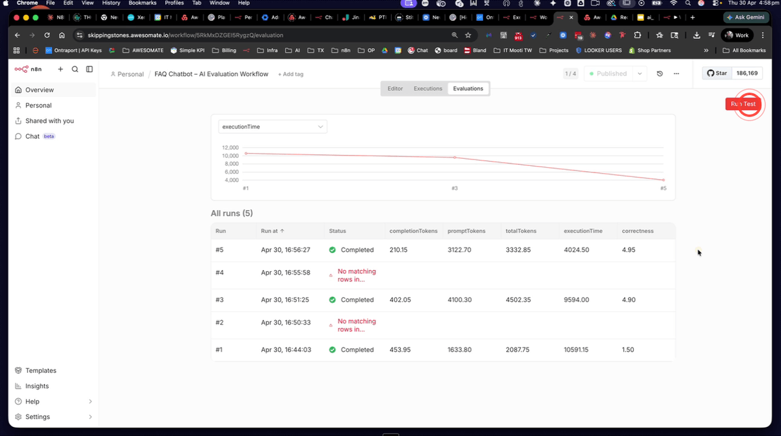Click the FAQ Chatbot workflow title
Screen dimensions: 781x436
(x=211, y=74)
